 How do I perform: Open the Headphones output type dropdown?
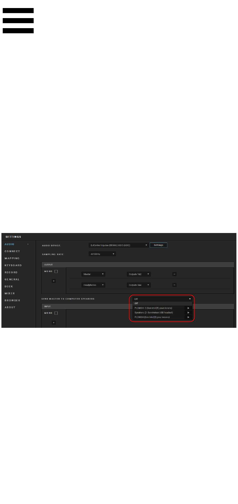coord(93,285)
